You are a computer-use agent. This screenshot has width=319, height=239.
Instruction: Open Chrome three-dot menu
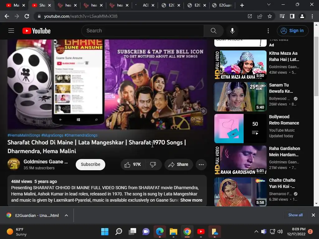pyautogui.click(x=312, y=16)
